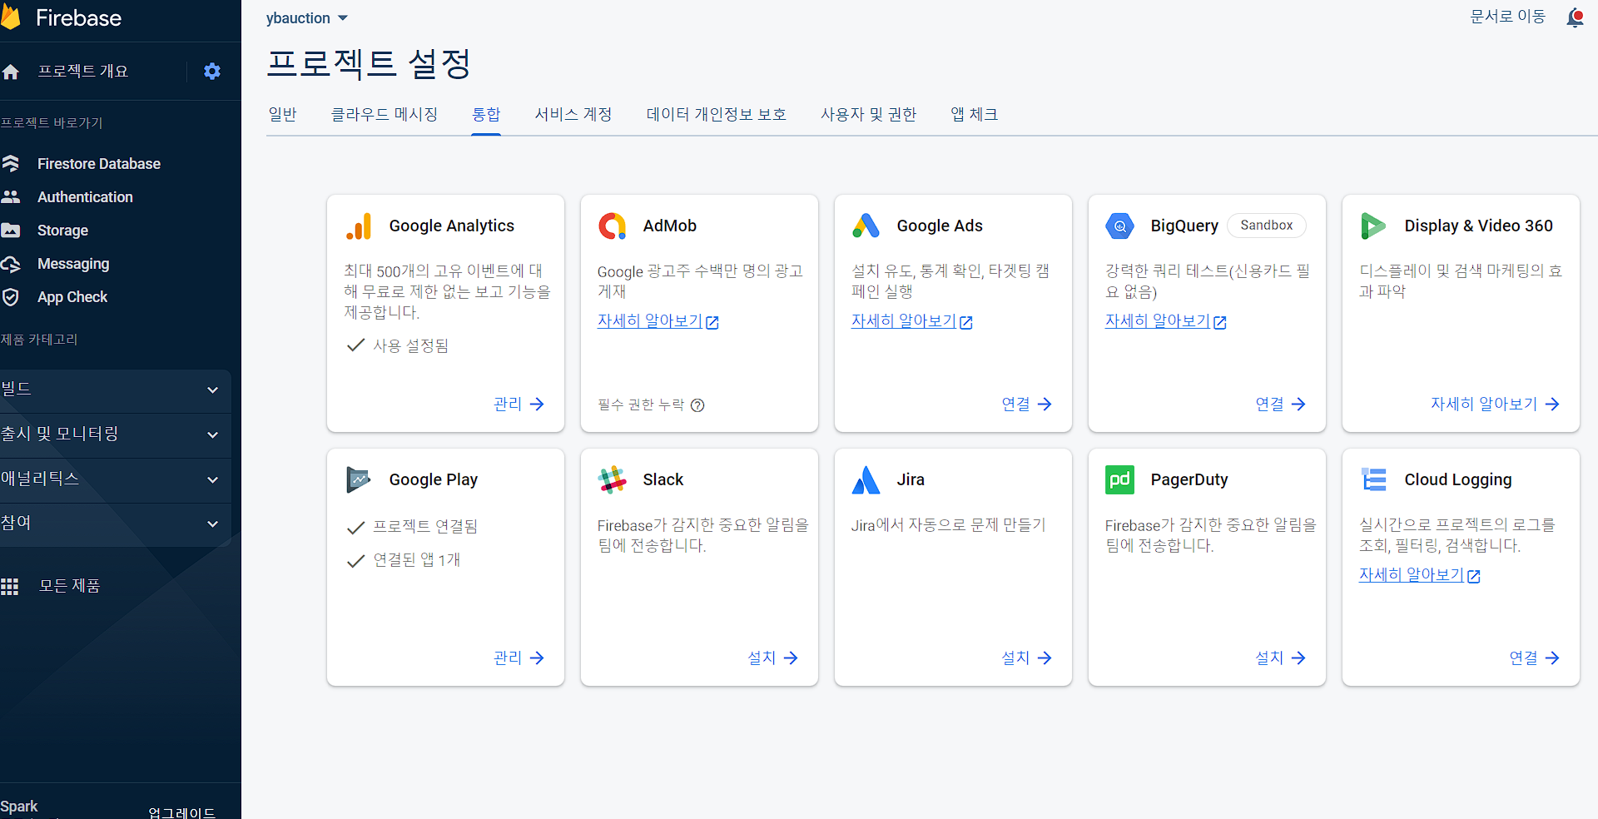Click the Firestore Database icon in sidebar
The image size is (1598, 819).
[10, 164]
